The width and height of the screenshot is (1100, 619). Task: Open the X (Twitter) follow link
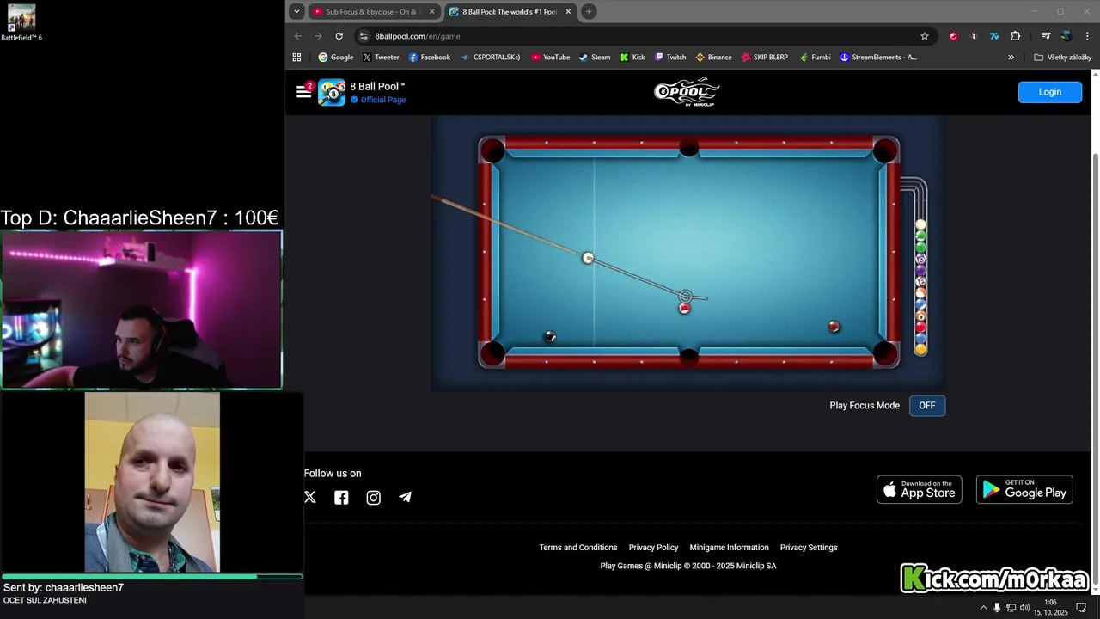pyautogui.click(x=310, y=497)
